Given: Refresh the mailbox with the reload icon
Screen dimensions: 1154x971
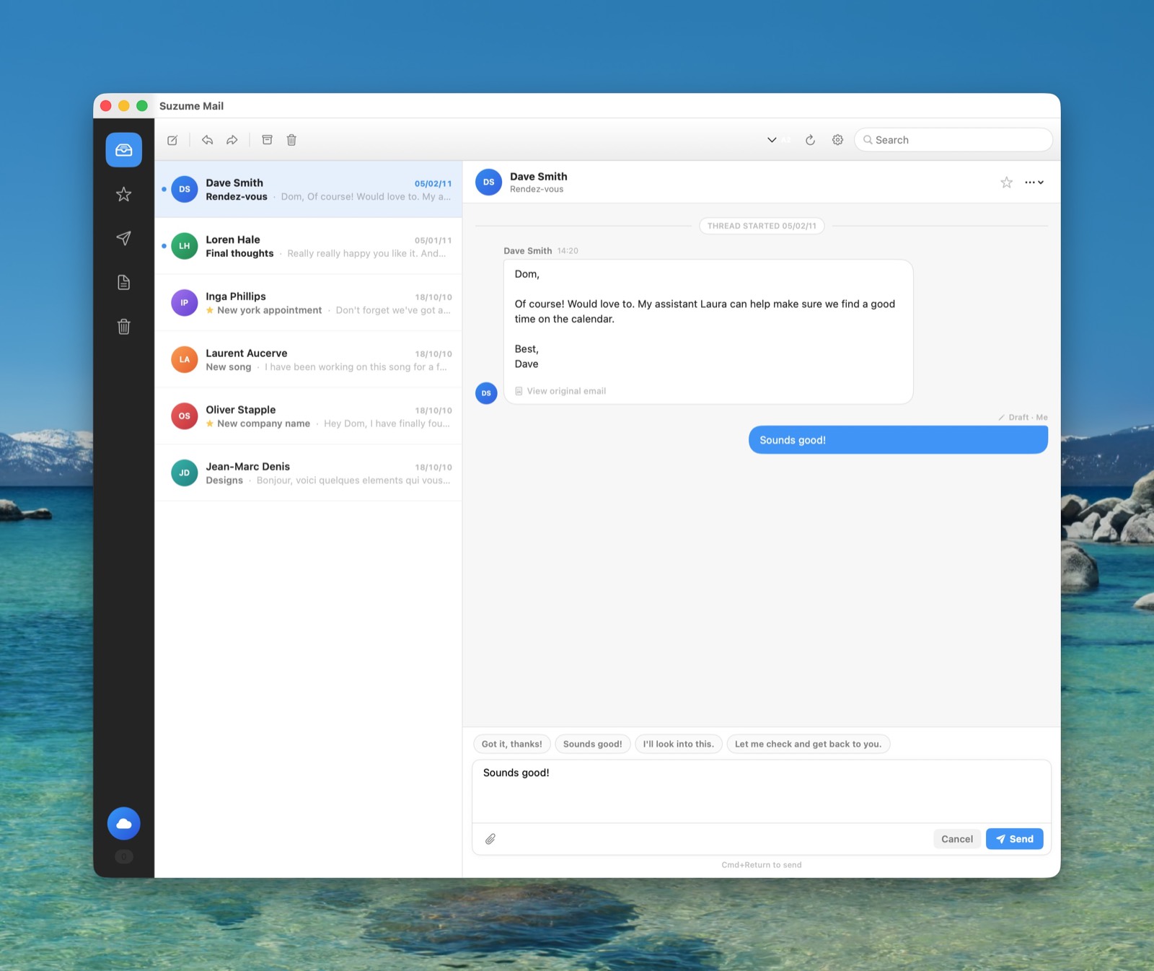Looking at the screenshot, I should 810,140.
